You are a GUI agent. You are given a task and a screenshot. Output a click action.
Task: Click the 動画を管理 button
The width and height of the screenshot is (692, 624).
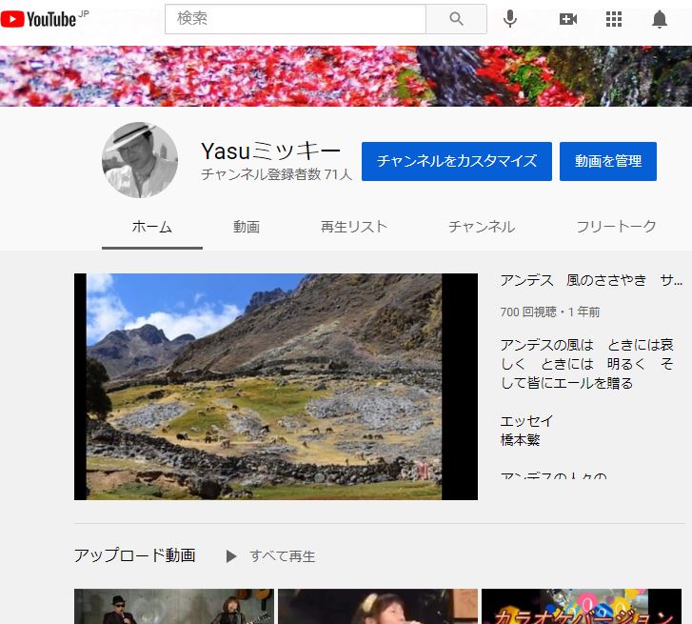pos(608,161)
